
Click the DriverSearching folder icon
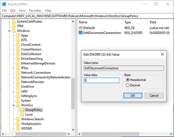(x=18, y=59)
